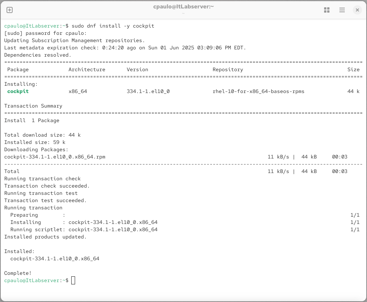Click the 'Size' column header

353,70
